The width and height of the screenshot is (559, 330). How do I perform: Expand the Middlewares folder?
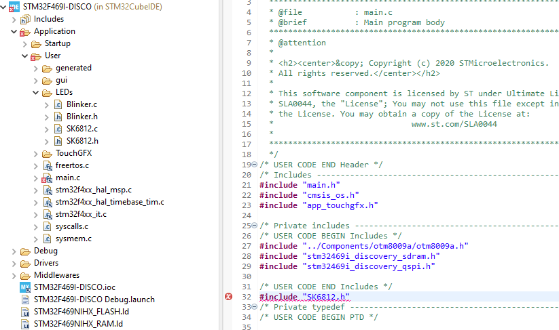pos(14,276)
